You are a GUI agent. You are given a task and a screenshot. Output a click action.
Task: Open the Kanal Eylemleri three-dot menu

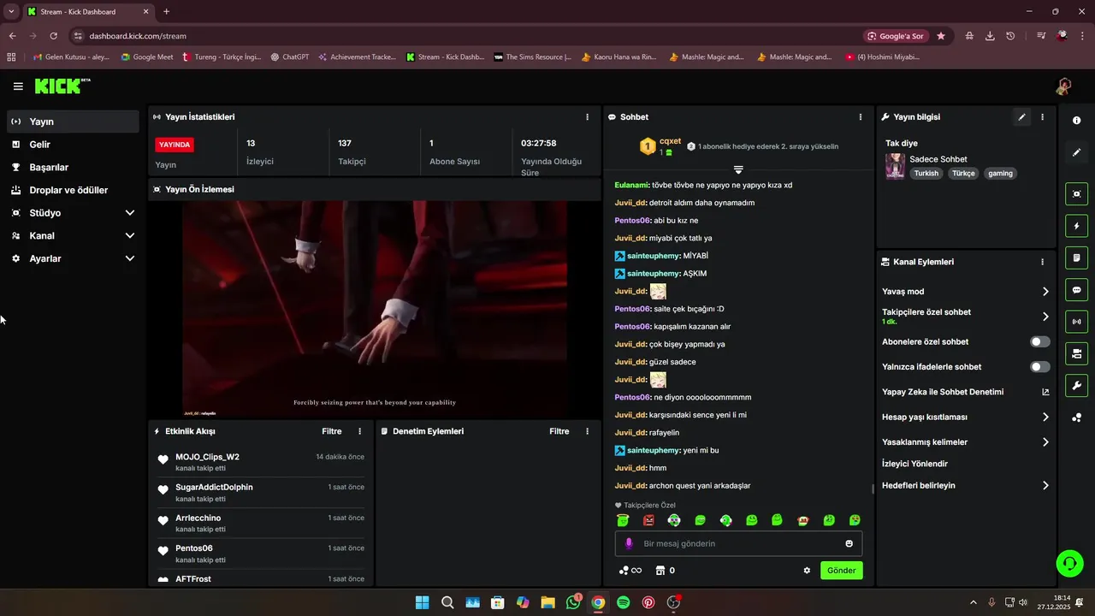tap(1042, 262)
